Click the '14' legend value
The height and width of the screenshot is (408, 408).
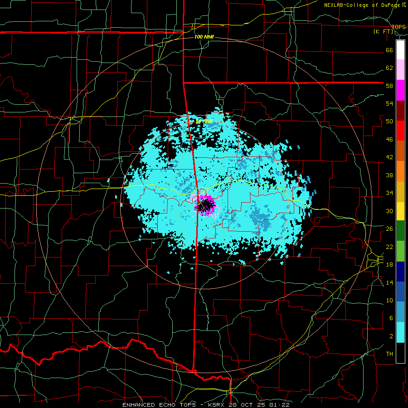(389, 282)
